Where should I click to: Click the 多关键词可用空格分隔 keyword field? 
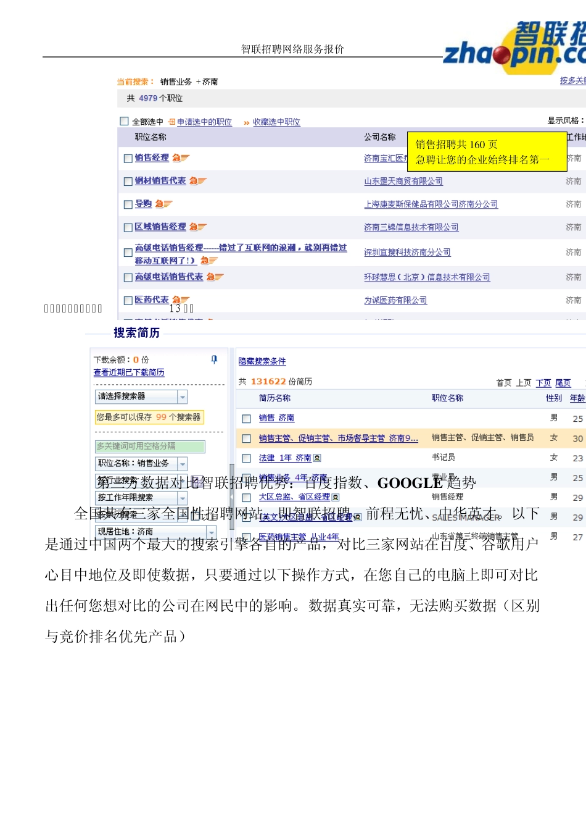pyautogui.click(x=150, y=446)
